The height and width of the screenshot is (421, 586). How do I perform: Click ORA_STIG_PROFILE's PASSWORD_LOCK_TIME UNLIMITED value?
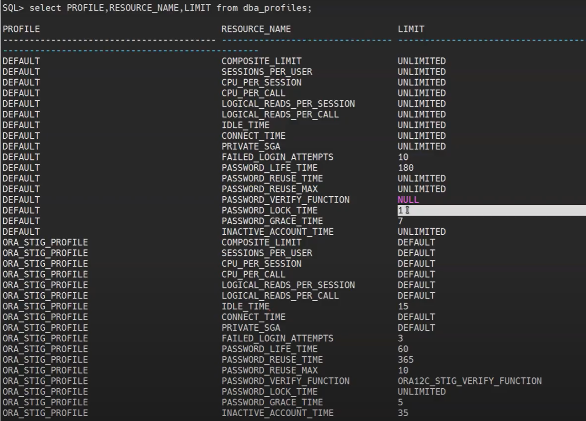(422, 392)
